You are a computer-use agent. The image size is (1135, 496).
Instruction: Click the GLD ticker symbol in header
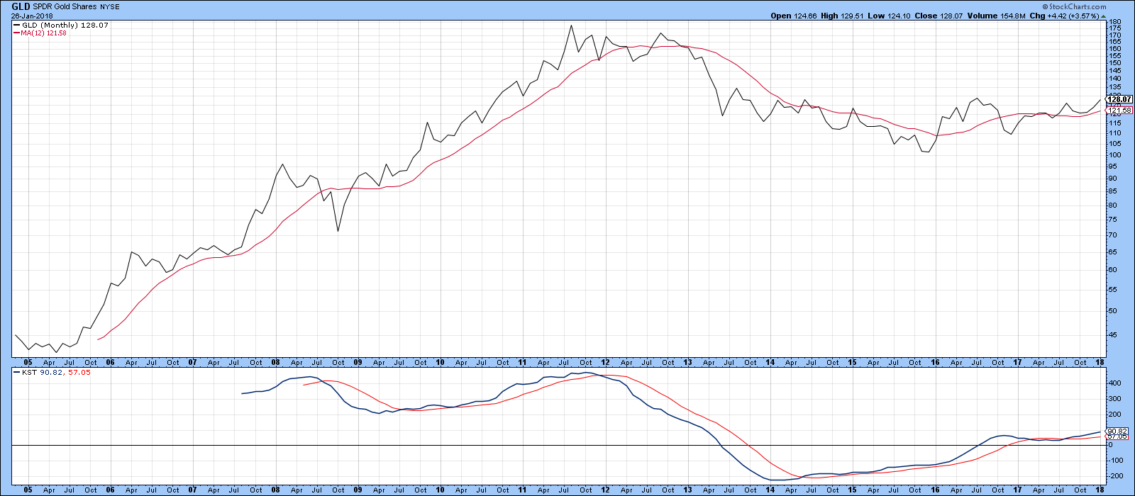(x=21, y=6)
